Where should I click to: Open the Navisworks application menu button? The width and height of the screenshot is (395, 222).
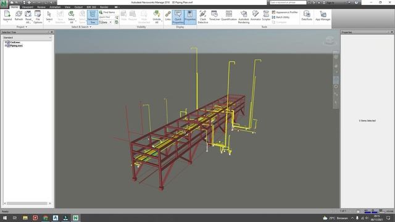(x=4, y=4)
